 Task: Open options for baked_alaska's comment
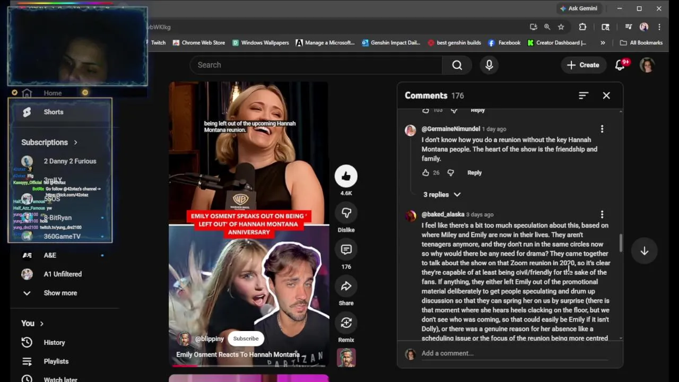(602, 214)
